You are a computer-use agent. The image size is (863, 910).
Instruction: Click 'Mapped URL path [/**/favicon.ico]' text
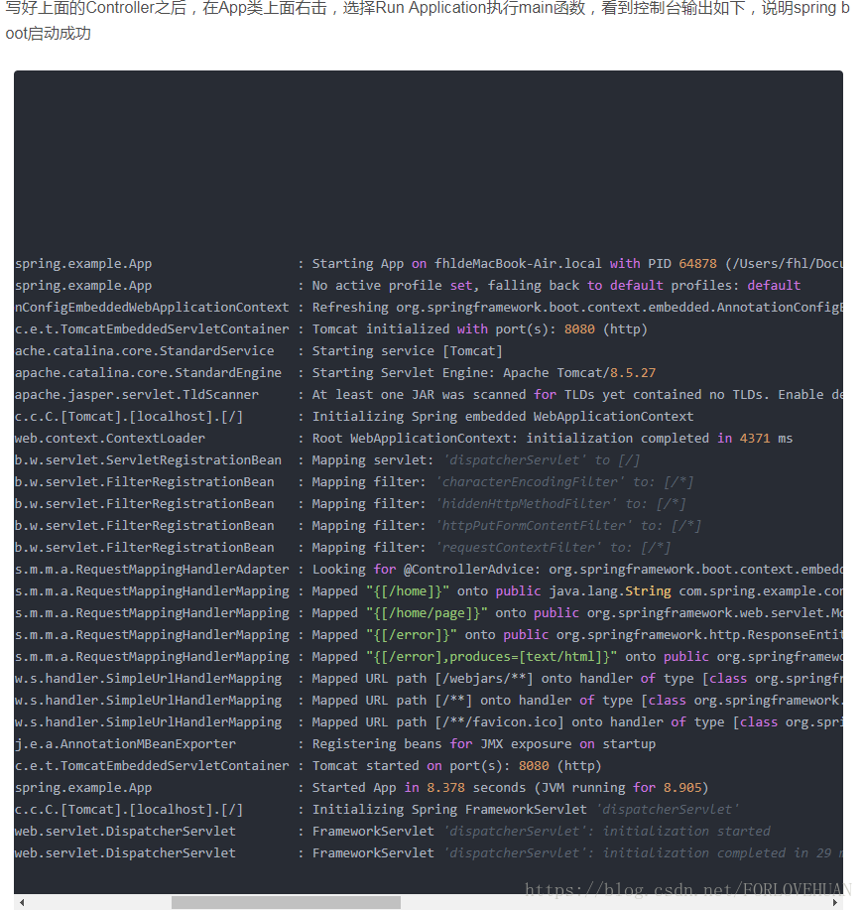click(x=437, y=722)
